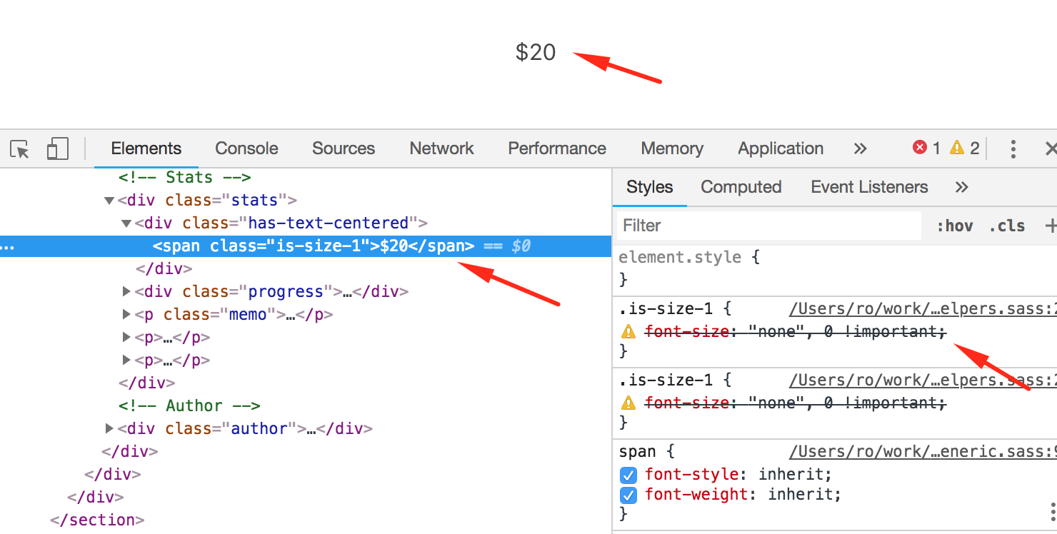This screenshot has width=1057, height=534.
Task: Open the Sources tab
Action: [x=344, y=148]
